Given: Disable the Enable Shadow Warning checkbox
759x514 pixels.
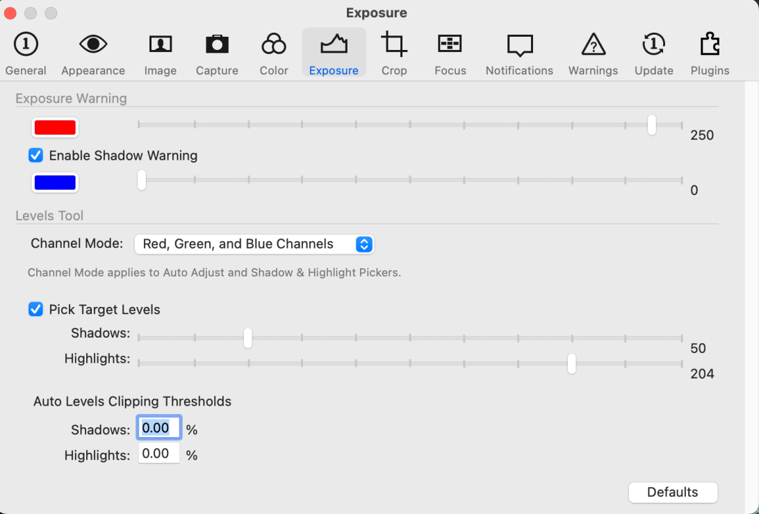Looking at the screenshot, I should pos(35,156).
